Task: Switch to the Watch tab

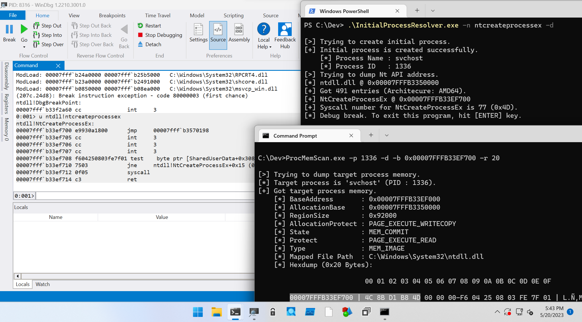Action: [42, 284]
